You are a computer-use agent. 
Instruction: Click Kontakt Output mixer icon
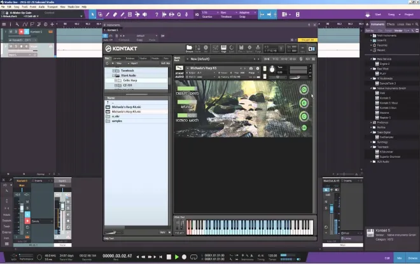tap(215, 48)
